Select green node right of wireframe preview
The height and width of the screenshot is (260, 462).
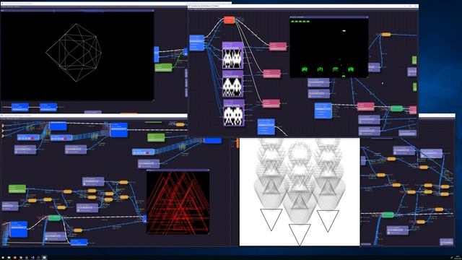pos(163,67)
